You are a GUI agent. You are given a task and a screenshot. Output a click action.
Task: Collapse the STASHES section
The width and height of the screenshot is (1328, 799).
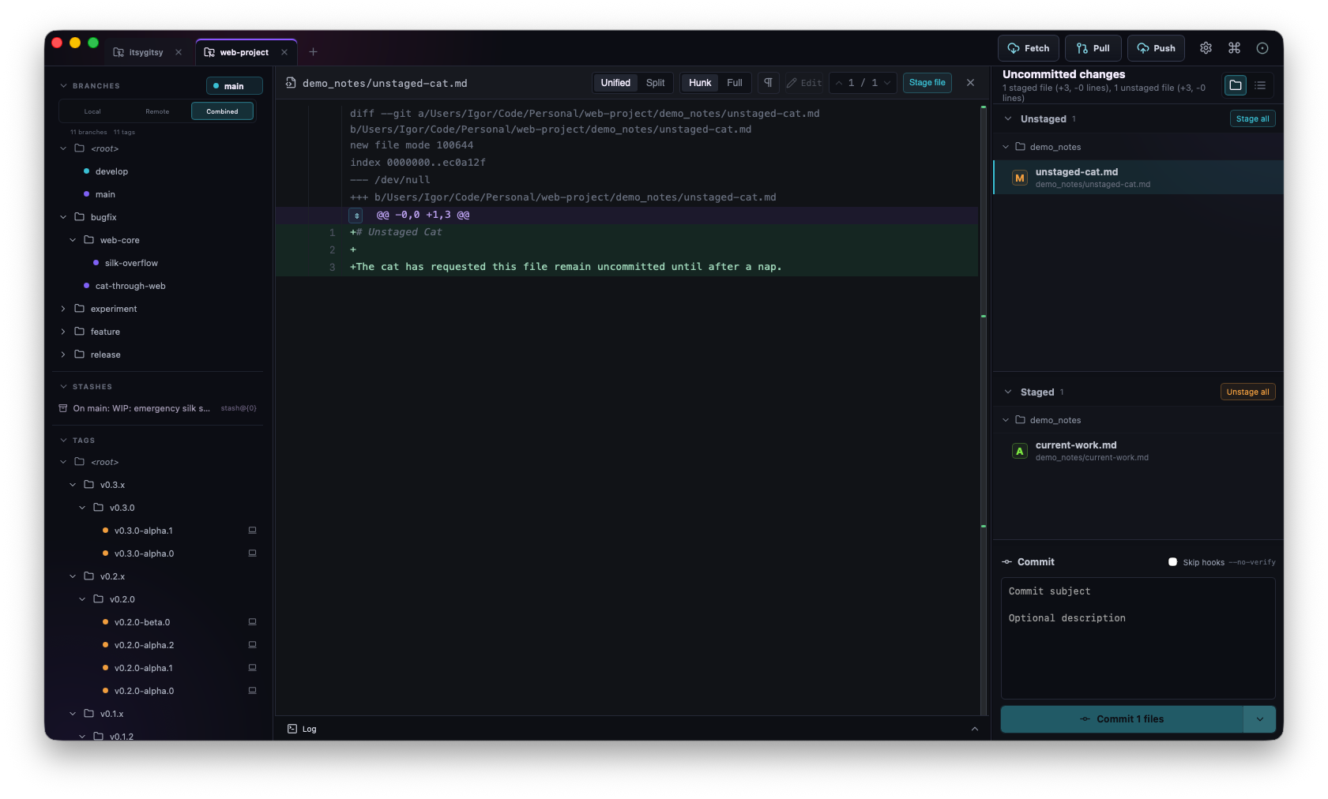click(63, 387)
